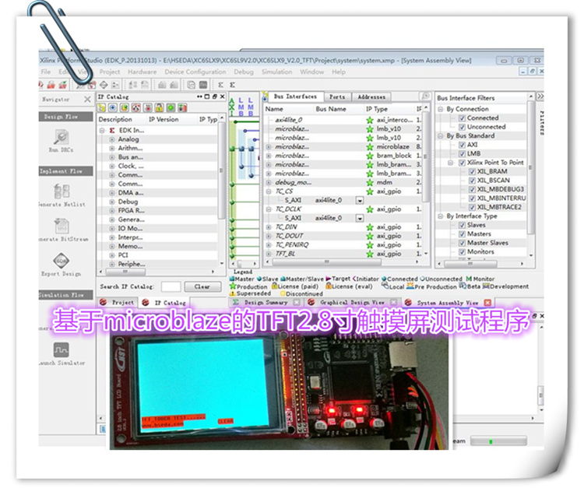584x495 pixels.
Task: Toggle the Xilinx Point To Point checkbox
Action: (x=462, y=163)
